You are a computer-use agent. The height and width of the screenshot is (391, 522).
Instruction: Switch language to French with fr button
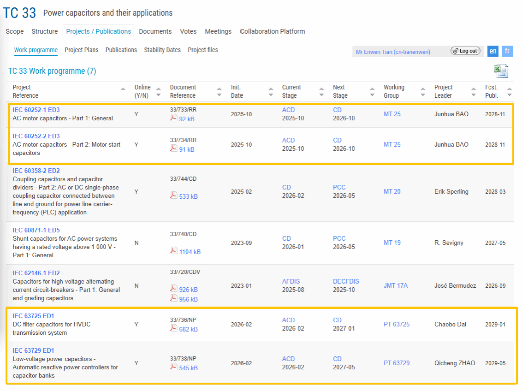507,51
